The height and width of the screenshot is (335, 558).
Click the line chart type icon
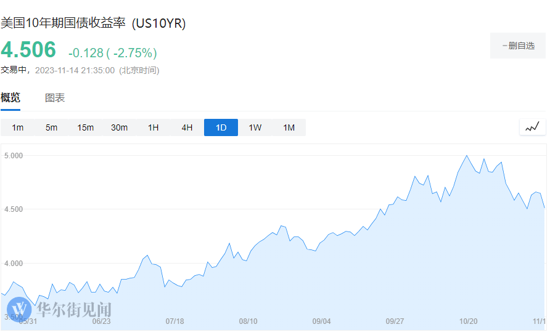pos(532,127)
